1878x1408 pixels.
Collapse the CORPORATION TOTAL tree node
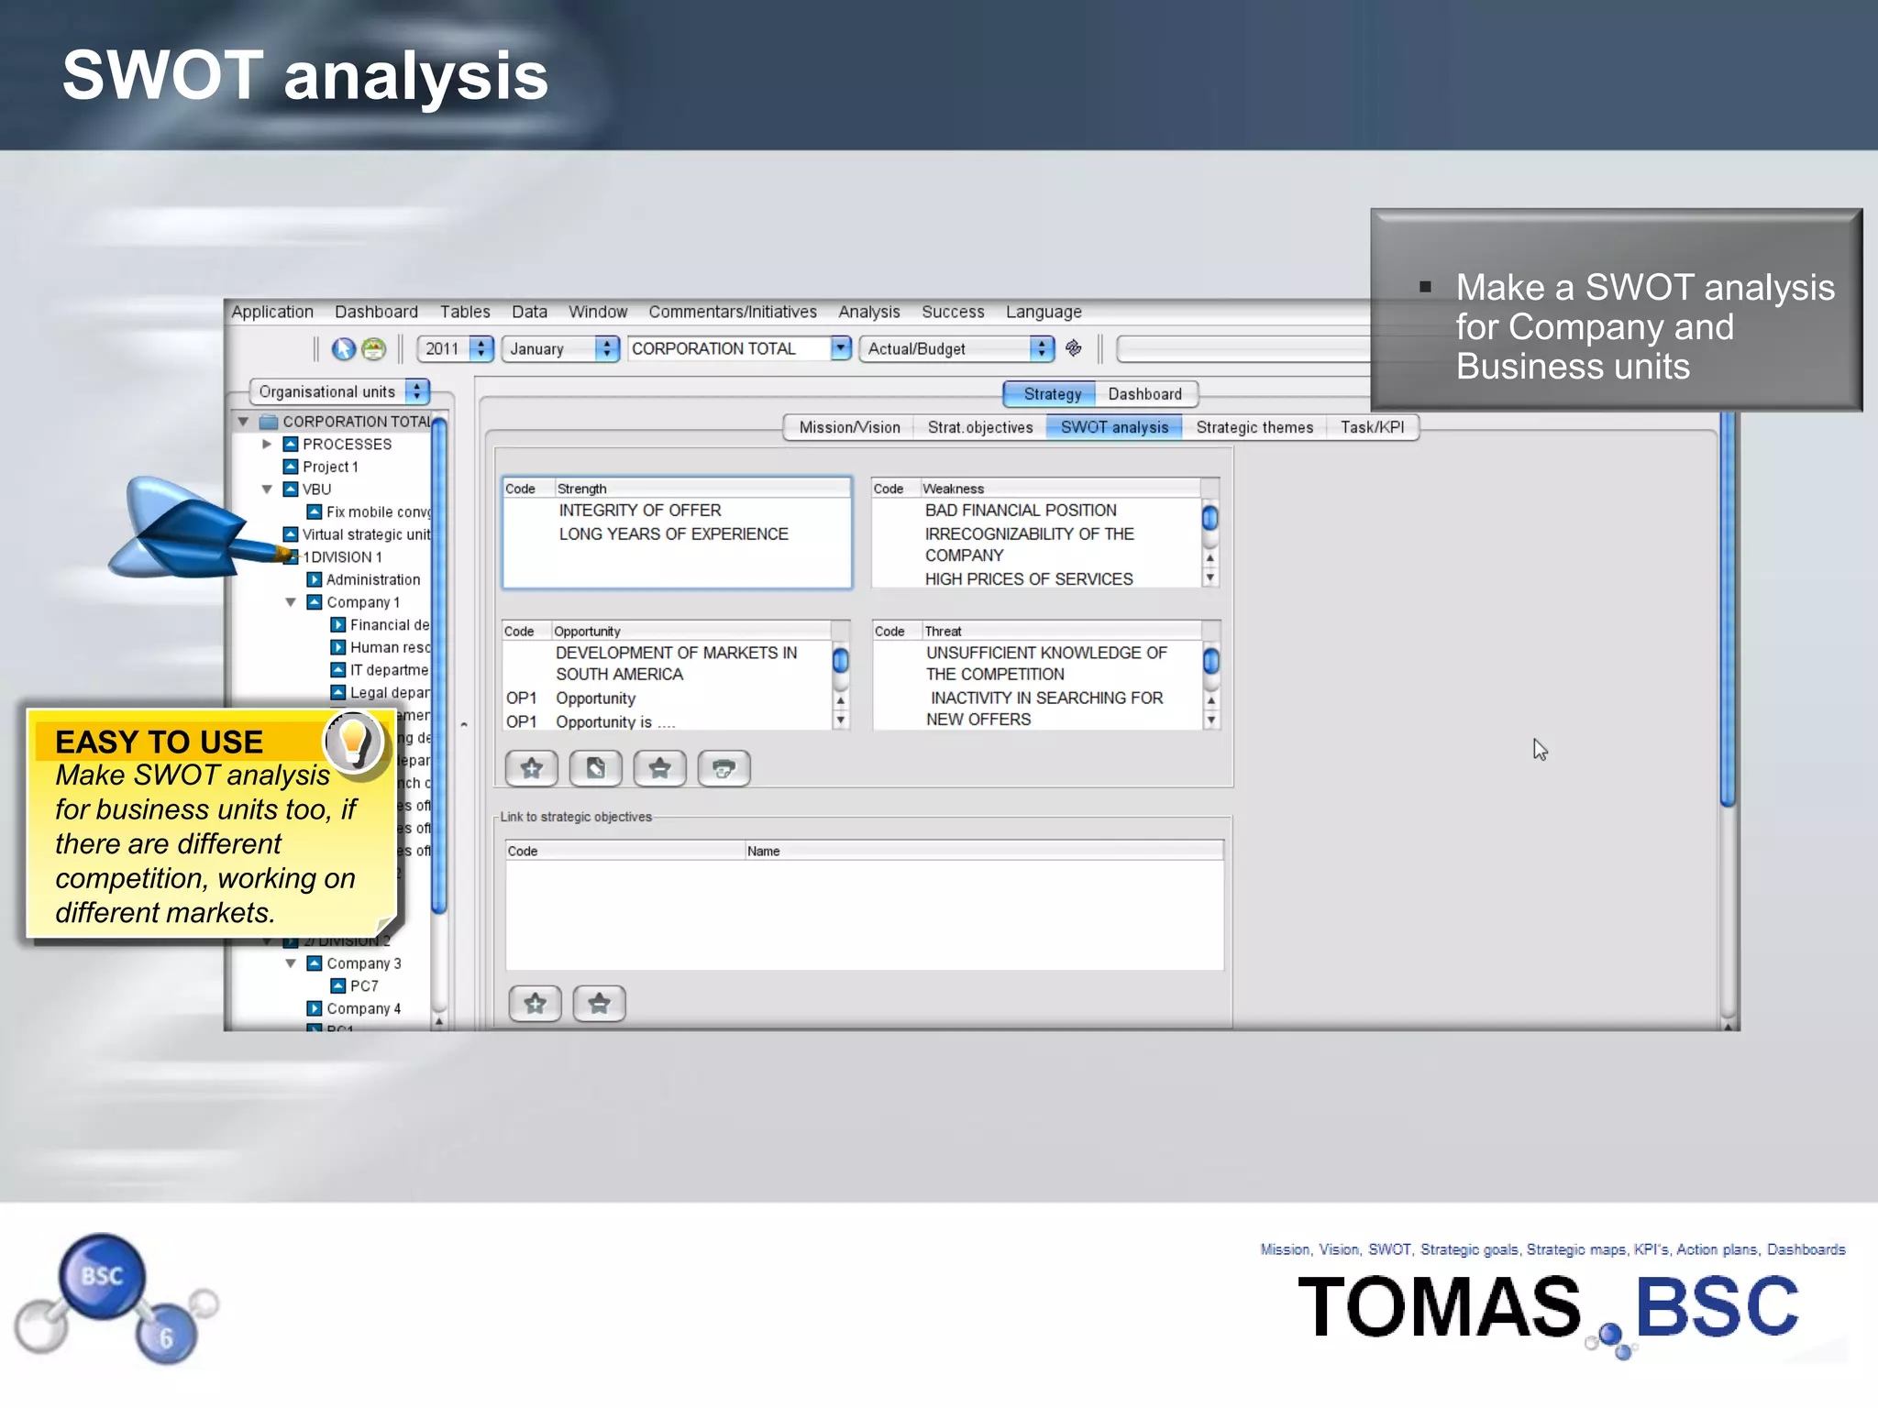[x=243, y=422]
